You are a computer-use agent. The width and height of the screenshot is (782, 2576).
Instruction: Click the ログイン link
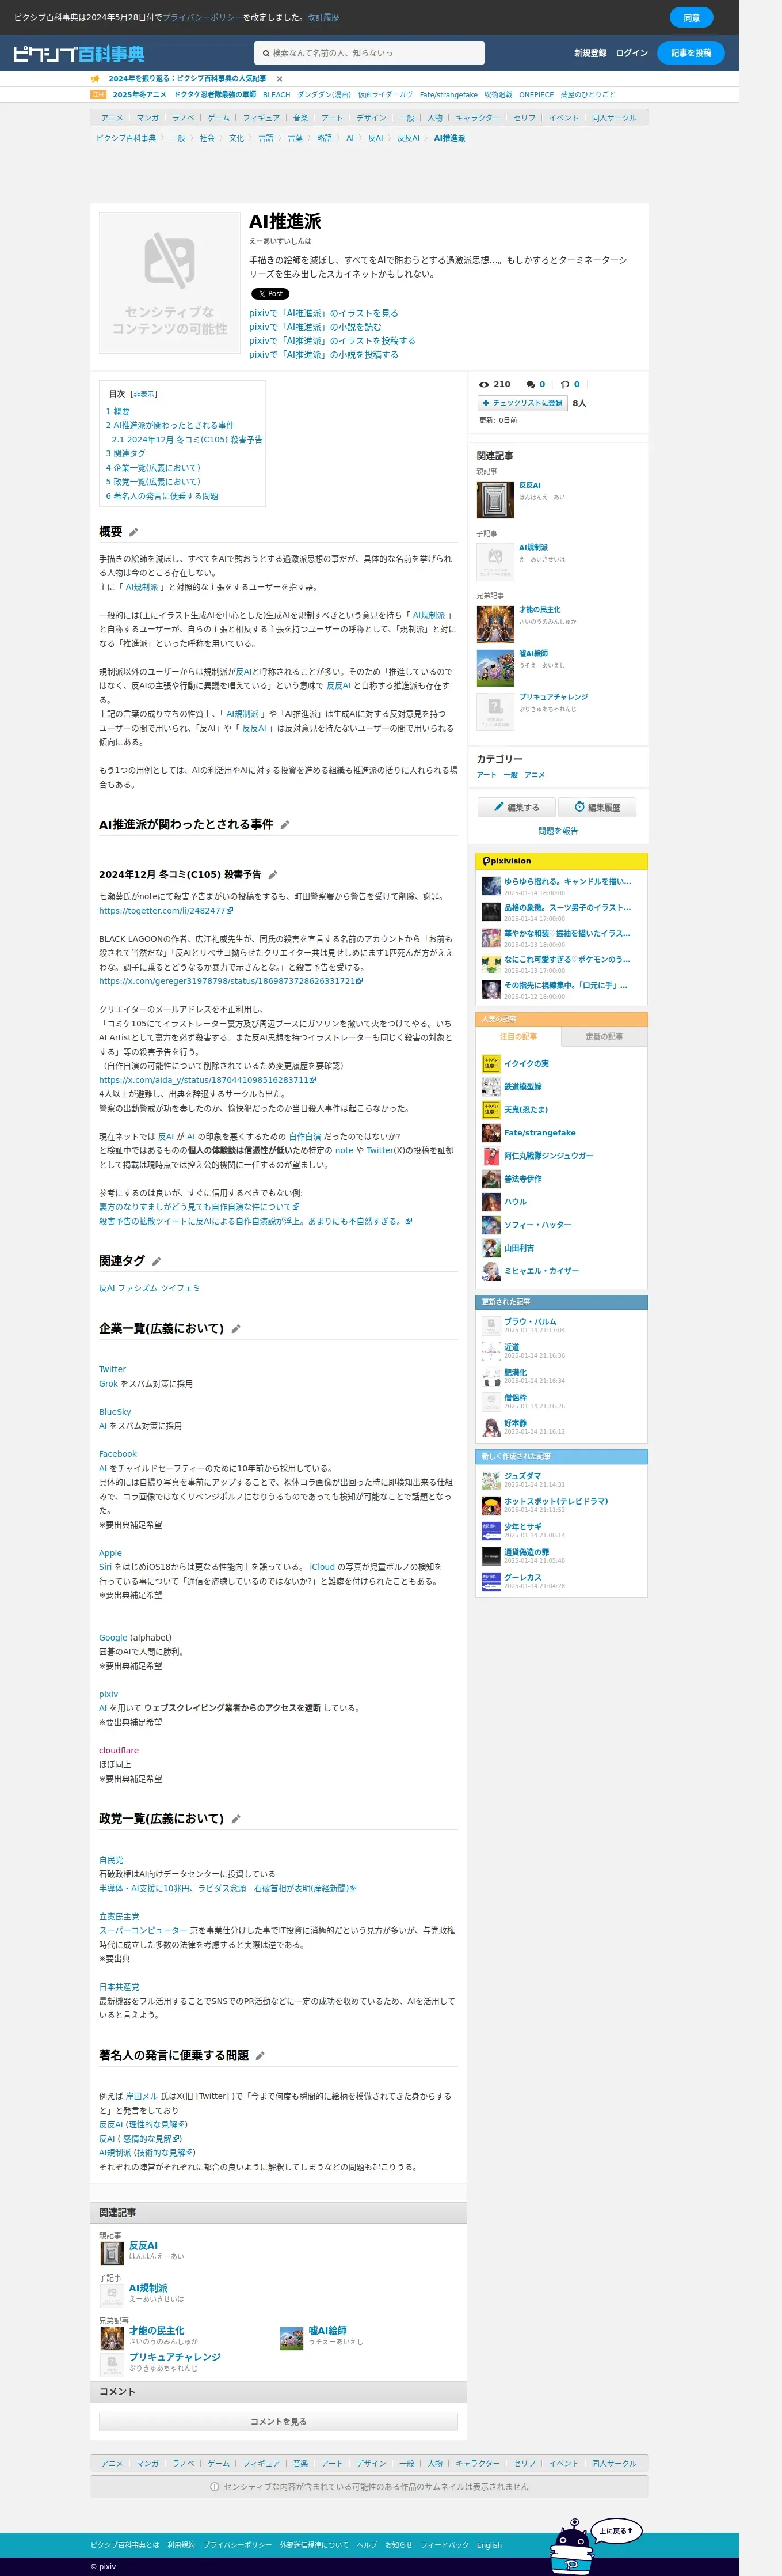point(631,53)
